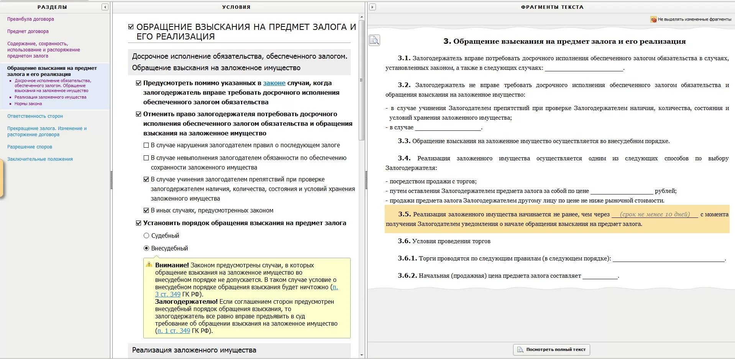
Task: Click the highlight changed fragments icon
Action: [x=653, y=19]
